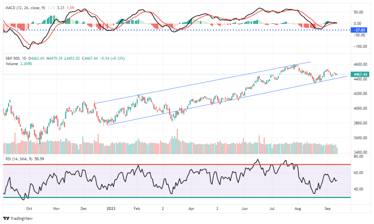The image size is (374, 224).
Task: Click the Sep label on time axis
Action: pyautogui.click(x=328, y=209)
